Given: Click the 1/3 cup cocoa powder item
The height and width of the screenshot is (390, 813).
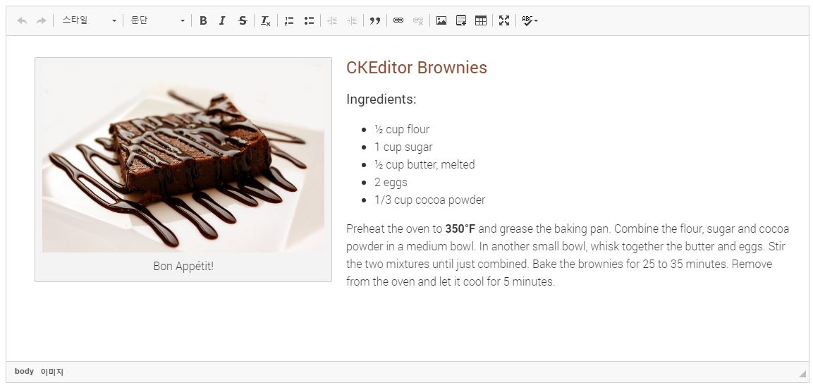Looking at the screenshot, I should click(x=430, y=200).
